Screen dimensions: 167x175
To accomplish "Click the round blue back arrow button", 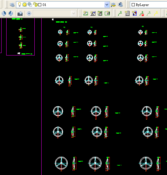I will point(29,13).
